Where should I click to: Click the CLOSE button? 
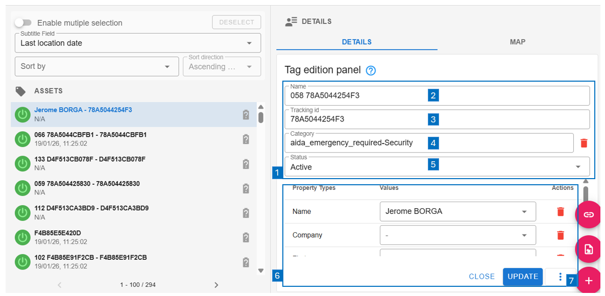[481, 277]
